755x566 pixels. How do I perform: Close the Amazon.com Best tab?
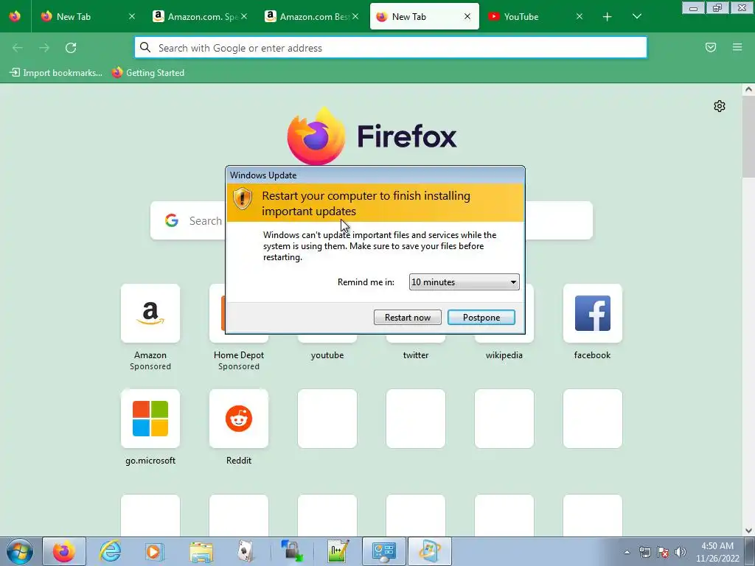pyautogui.click(x=355, y=16)
